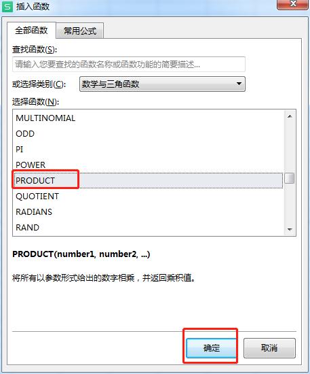Select the PRODUCT function
Viewport: 310px width, 374px height.
pyautogui.click(x=147, y=181)
